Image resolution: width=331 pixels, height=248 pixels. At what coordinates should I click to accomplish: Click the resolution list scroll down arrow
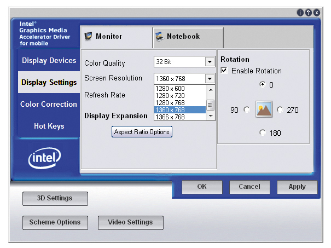click(x=211, y=116)
